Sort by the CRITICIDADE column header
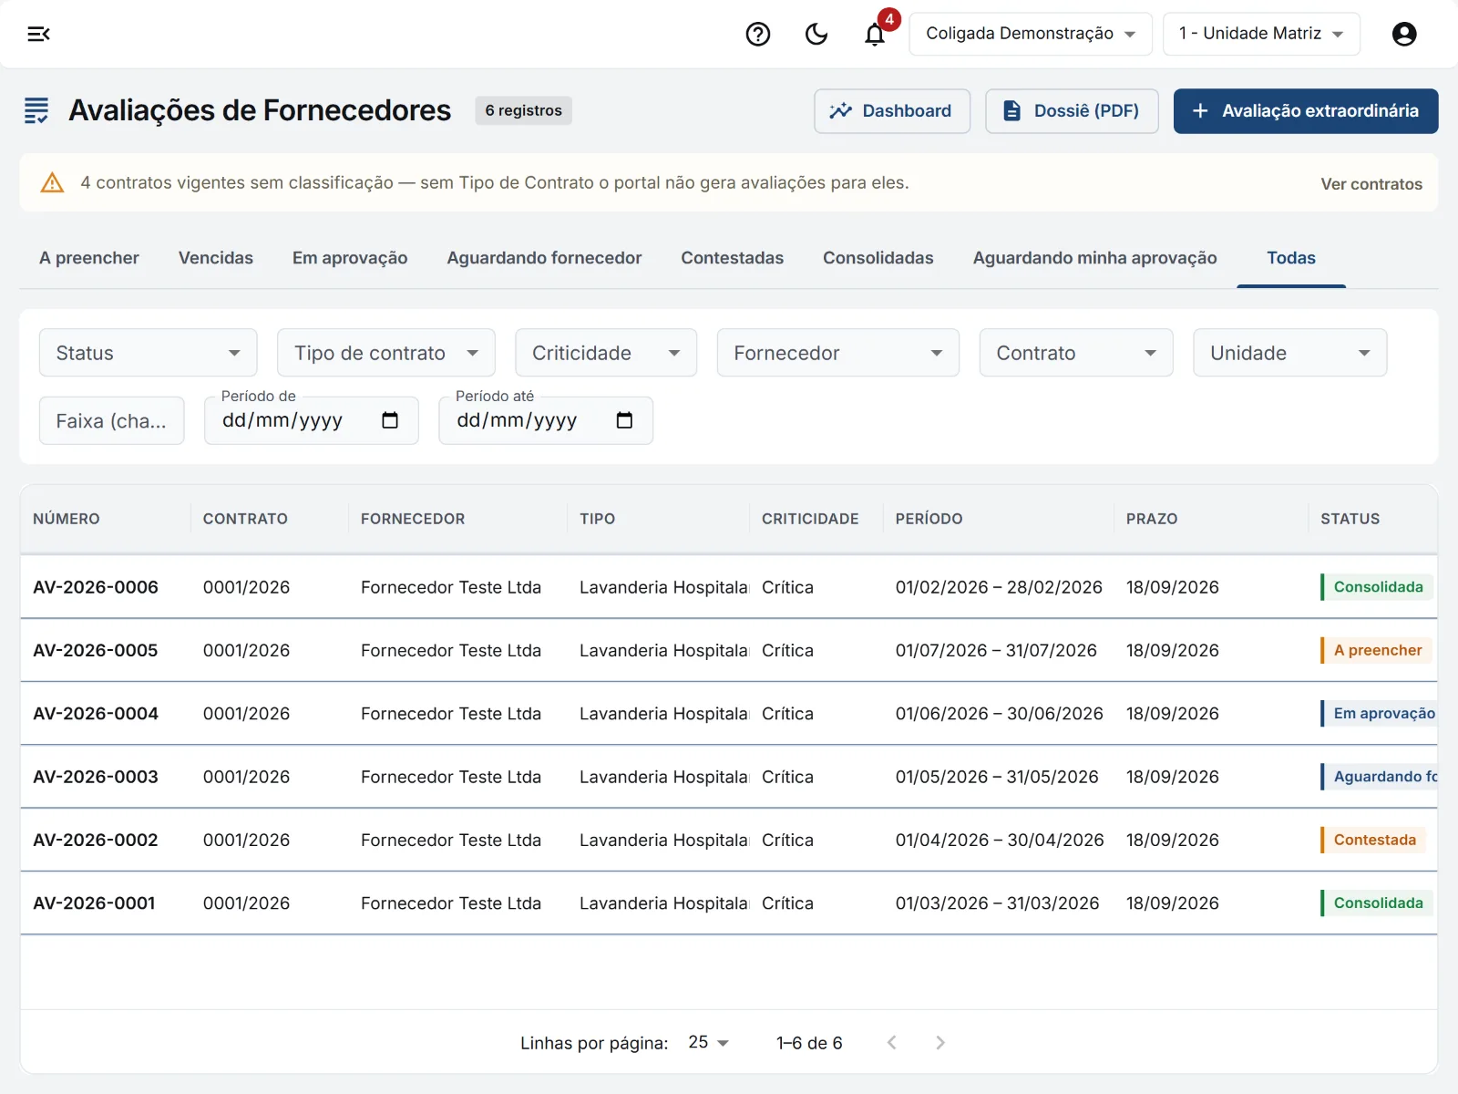The width and height of the screenshot is (1458, 1094). 810,519
